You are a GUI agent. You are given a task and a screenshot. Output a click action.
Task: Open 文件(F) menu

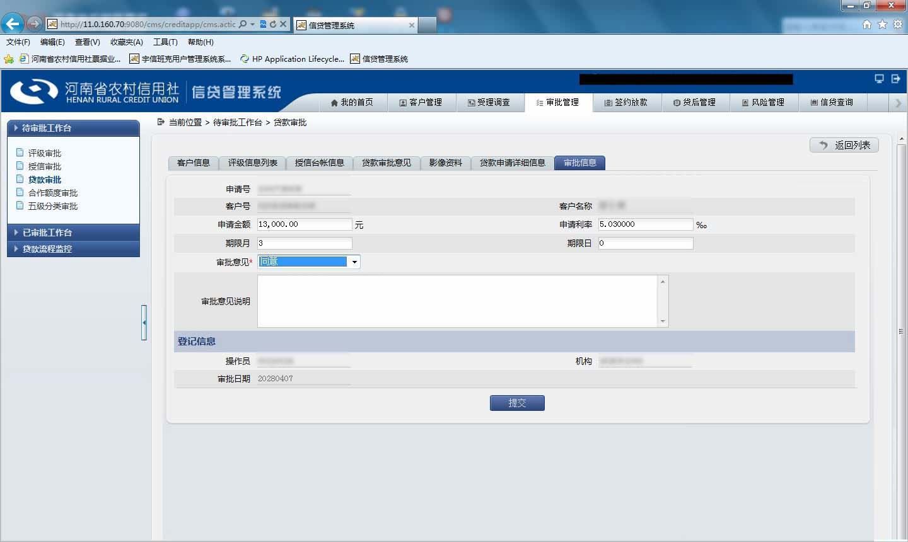(x=18, y=42)
